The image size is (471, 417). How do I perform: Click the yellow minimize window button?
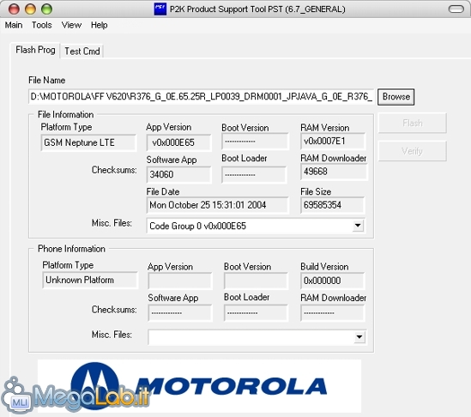click(30, 9)
